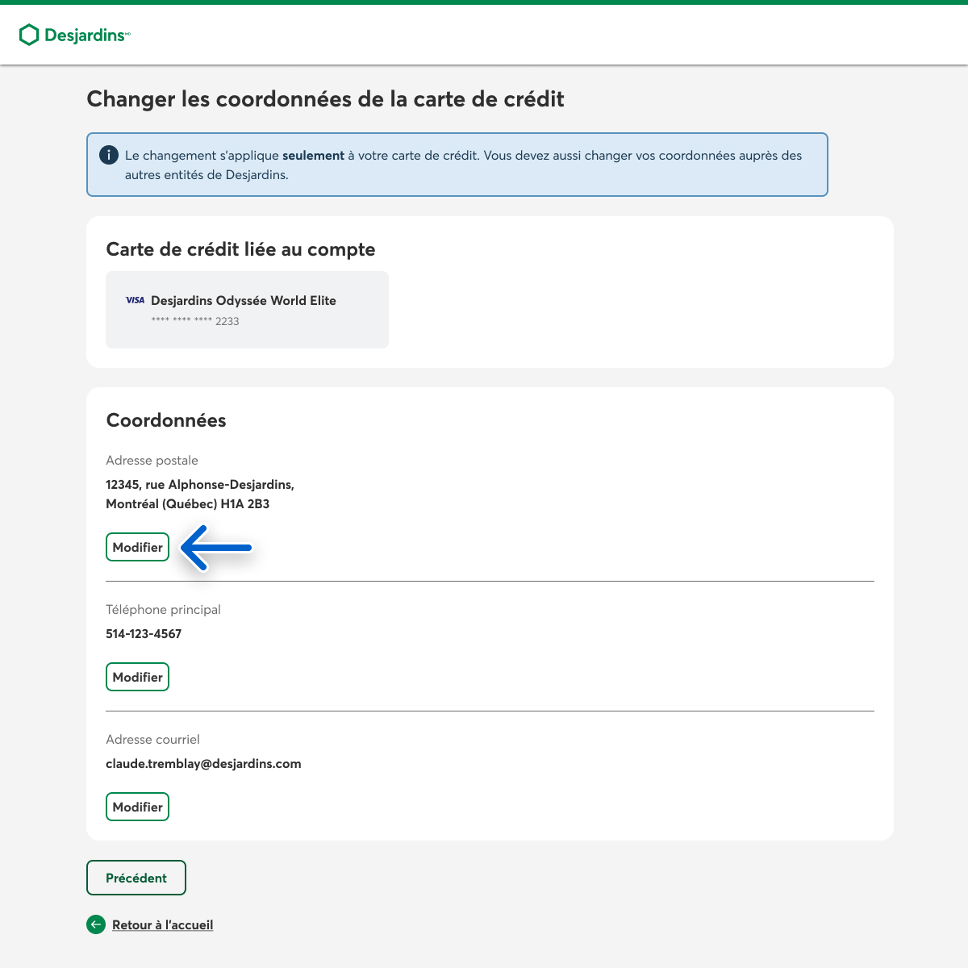Click the postal address text 12345, rue Alphonse-Desjardins
Screen dimensions: 968x968
(199, 485)
